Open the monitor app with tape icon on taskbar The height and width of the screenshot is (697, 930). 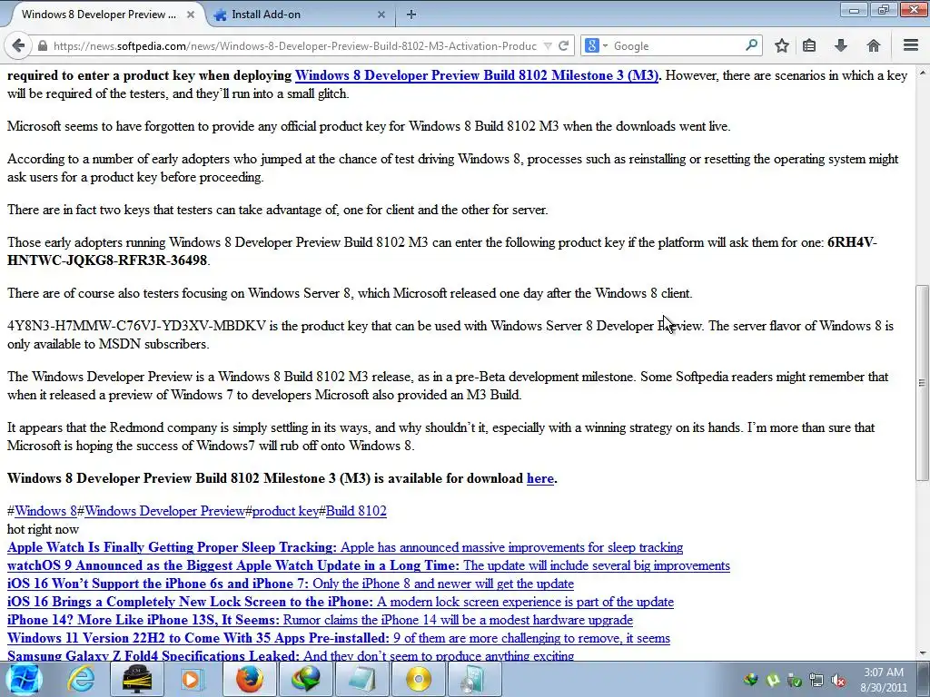click(x=136, y=679)
